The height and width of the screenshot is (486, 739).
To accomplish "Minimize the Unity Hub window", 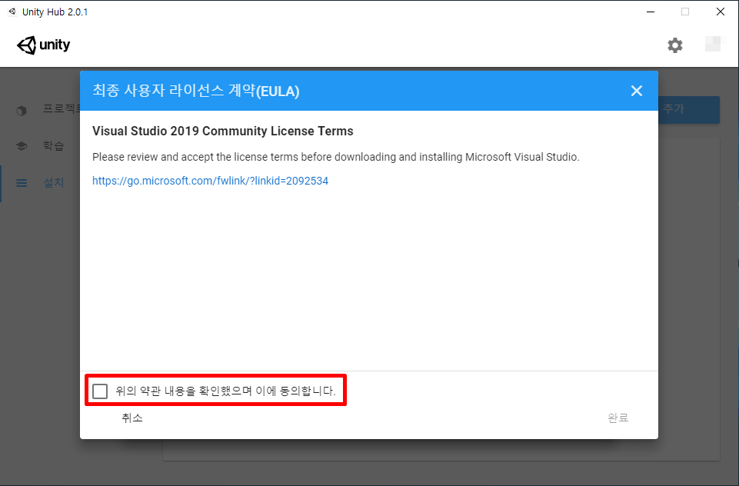I will 651,12.
